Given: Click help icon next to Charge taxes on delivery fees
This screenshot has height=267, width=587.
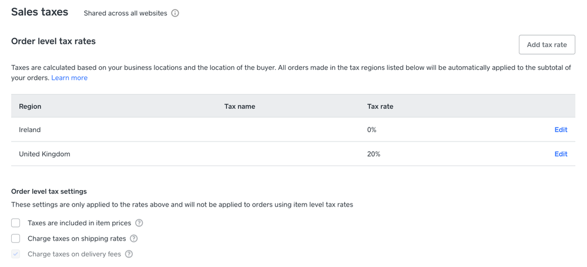Looking at the screenshot, I should [x=129, y=254].
